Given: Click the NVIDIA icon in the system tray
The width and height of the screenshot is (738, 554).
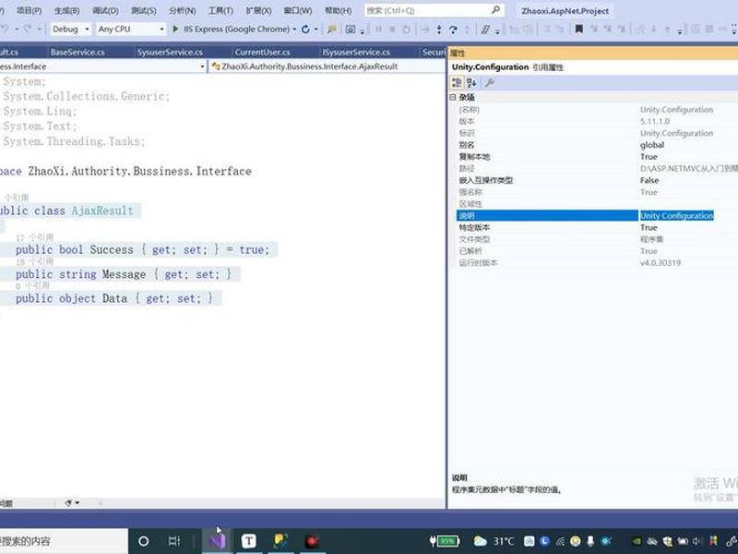Looking at the screenshot, I should tap(637, 541).
